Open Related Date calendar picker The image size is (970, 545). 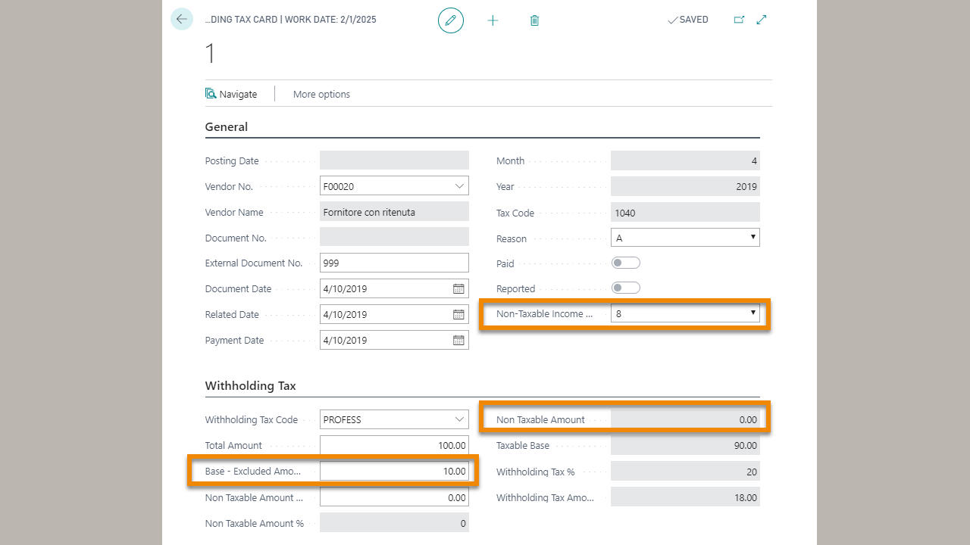coord(458,314)
